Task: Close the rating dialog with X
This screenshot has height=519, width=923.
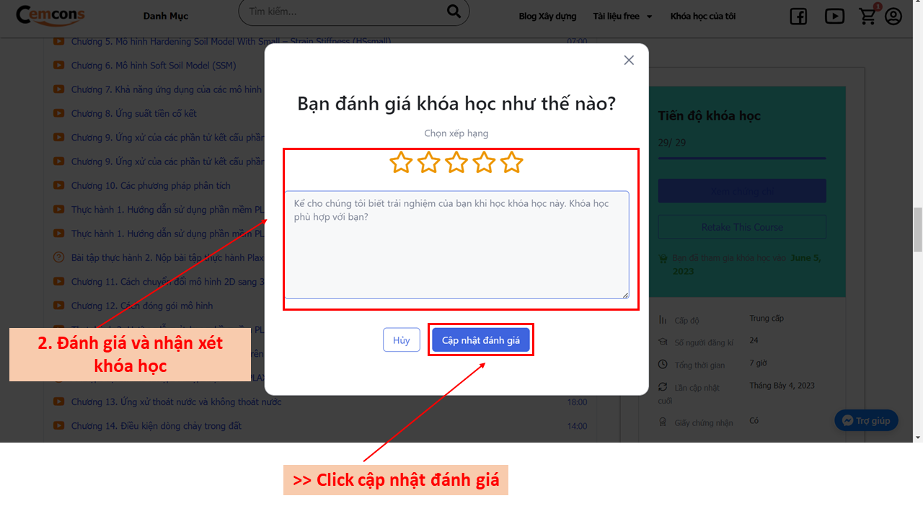Action: [629, 61]
